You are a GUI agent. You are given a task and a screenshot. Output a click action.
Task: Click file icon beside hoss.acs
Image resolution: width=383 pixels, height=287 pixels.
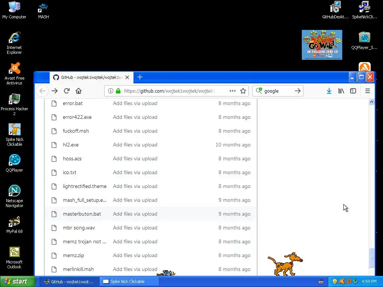pos(54,158)
